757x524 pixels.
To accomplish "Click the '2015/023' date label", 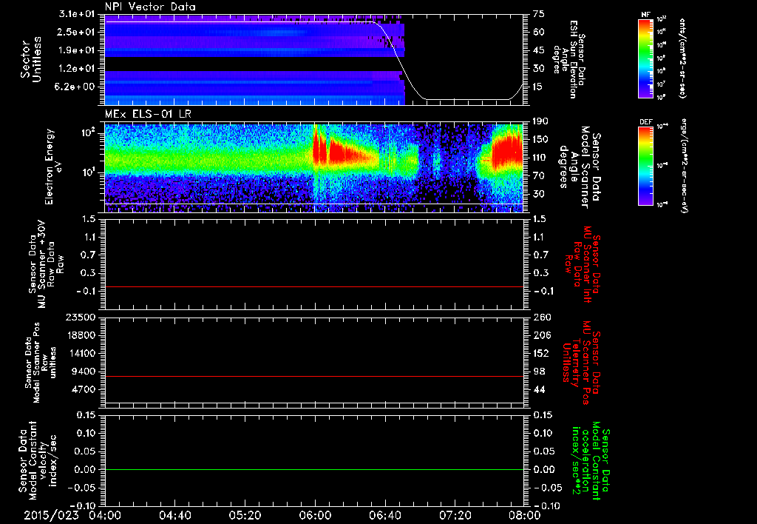I will pyautogui.click(x=51, y=515).
